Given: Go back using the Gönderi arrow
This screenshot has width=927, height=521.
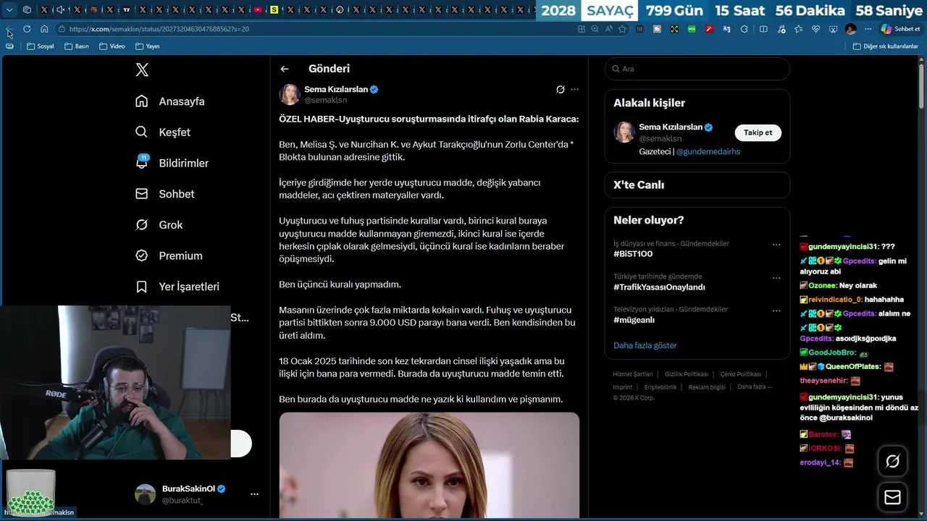Looking at the screenshot, I should (285, 69).
